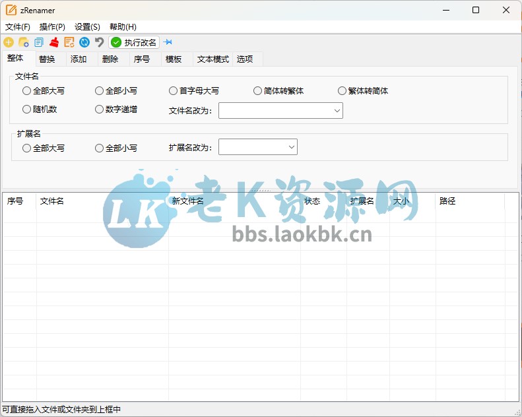Click inside the 文件名改为 combo box field
The width and height of the screenshot is (522, 417).
point(280,110)
